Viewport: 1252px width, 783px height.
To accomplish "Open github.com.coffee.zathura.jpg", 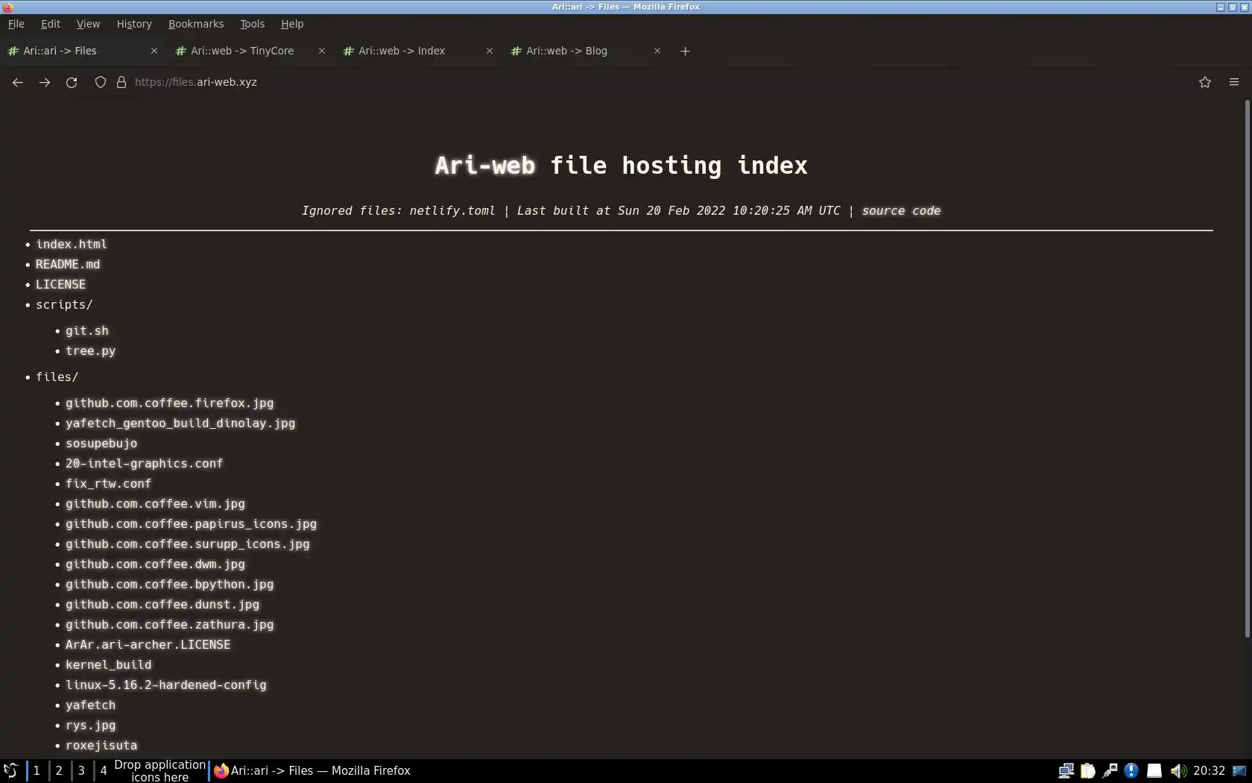I will (169, 625).
